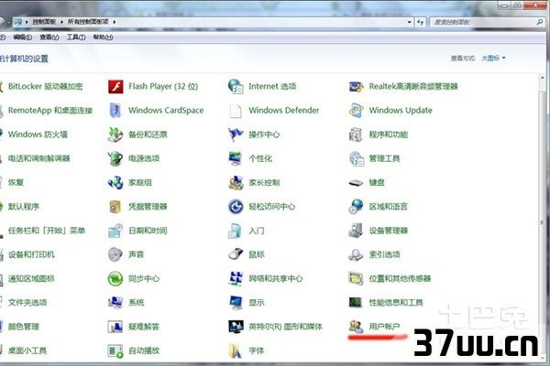Image resolution: width=550 pixels, height=366 pixels.
Task: Open the 自动播放 icon
Action: 115,350
